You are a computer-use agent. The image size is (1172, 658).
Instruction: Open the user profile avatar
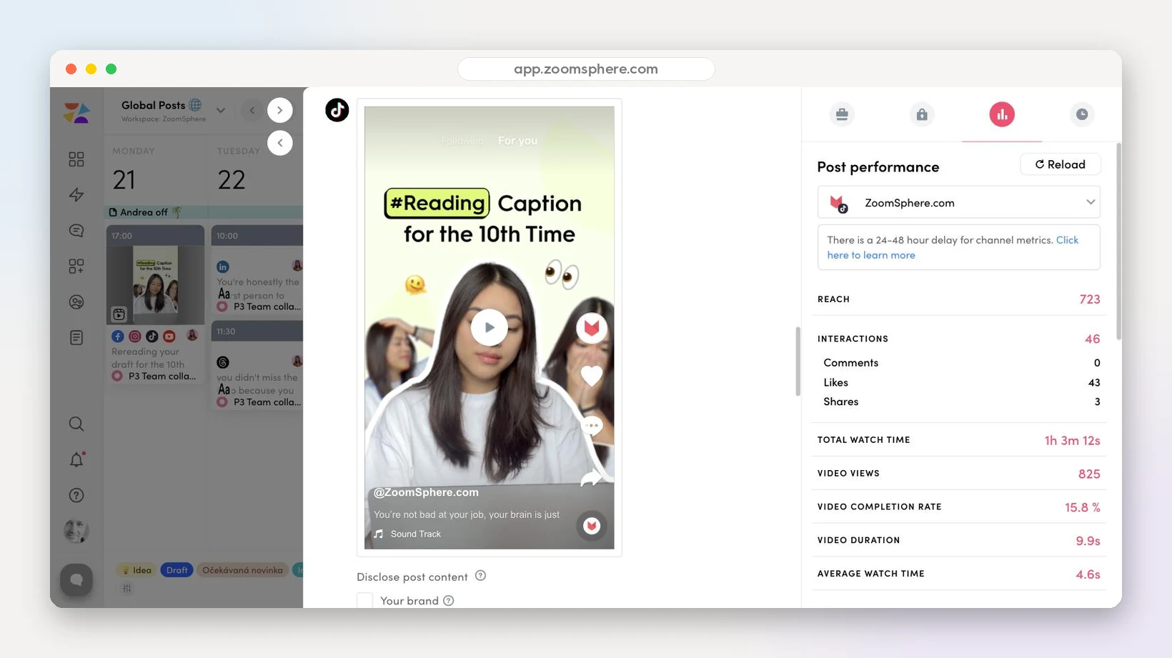click(x=76, y=531)
